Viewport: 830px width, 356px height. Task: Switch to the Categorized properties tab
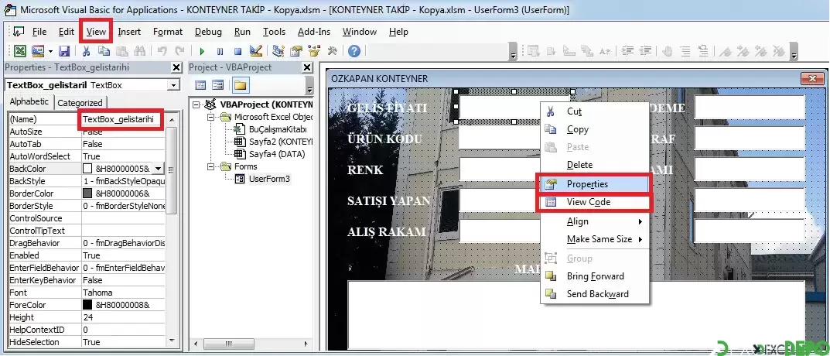(80, 103)
